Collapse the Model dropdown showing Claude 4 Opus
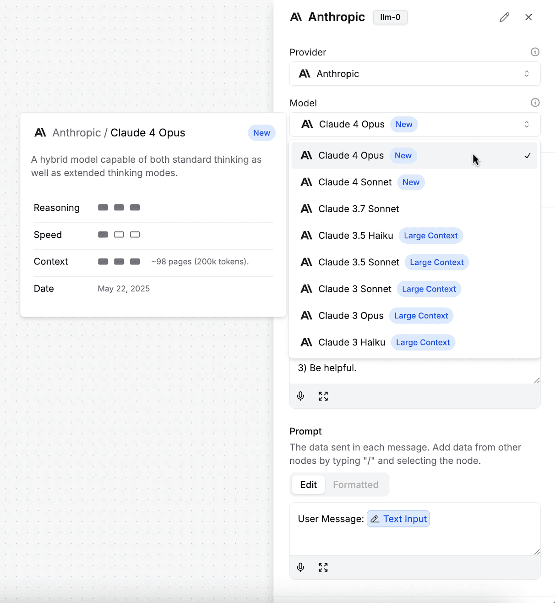Viewport: 555px width, 603px height. [x=415, y=125]
